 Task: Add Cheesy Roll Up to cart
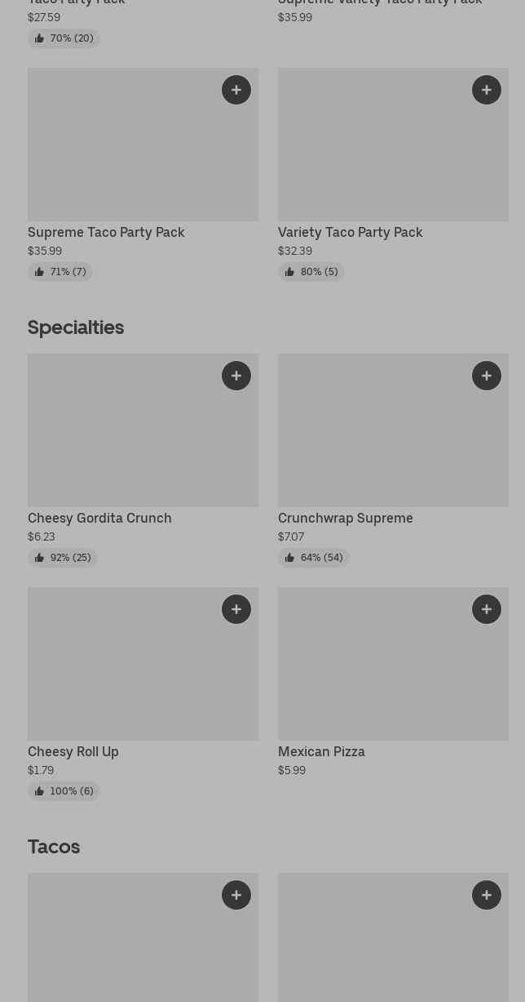point(236,609)
